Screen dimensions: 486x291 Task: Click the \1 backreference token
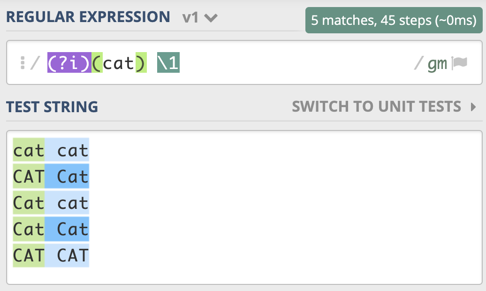[x=168, y=63]
